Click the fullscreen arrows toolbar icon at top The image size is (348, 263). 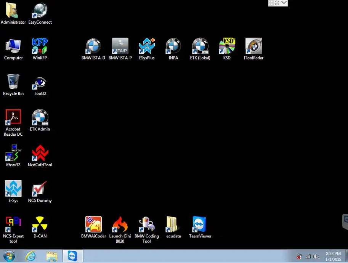(277, 3)
